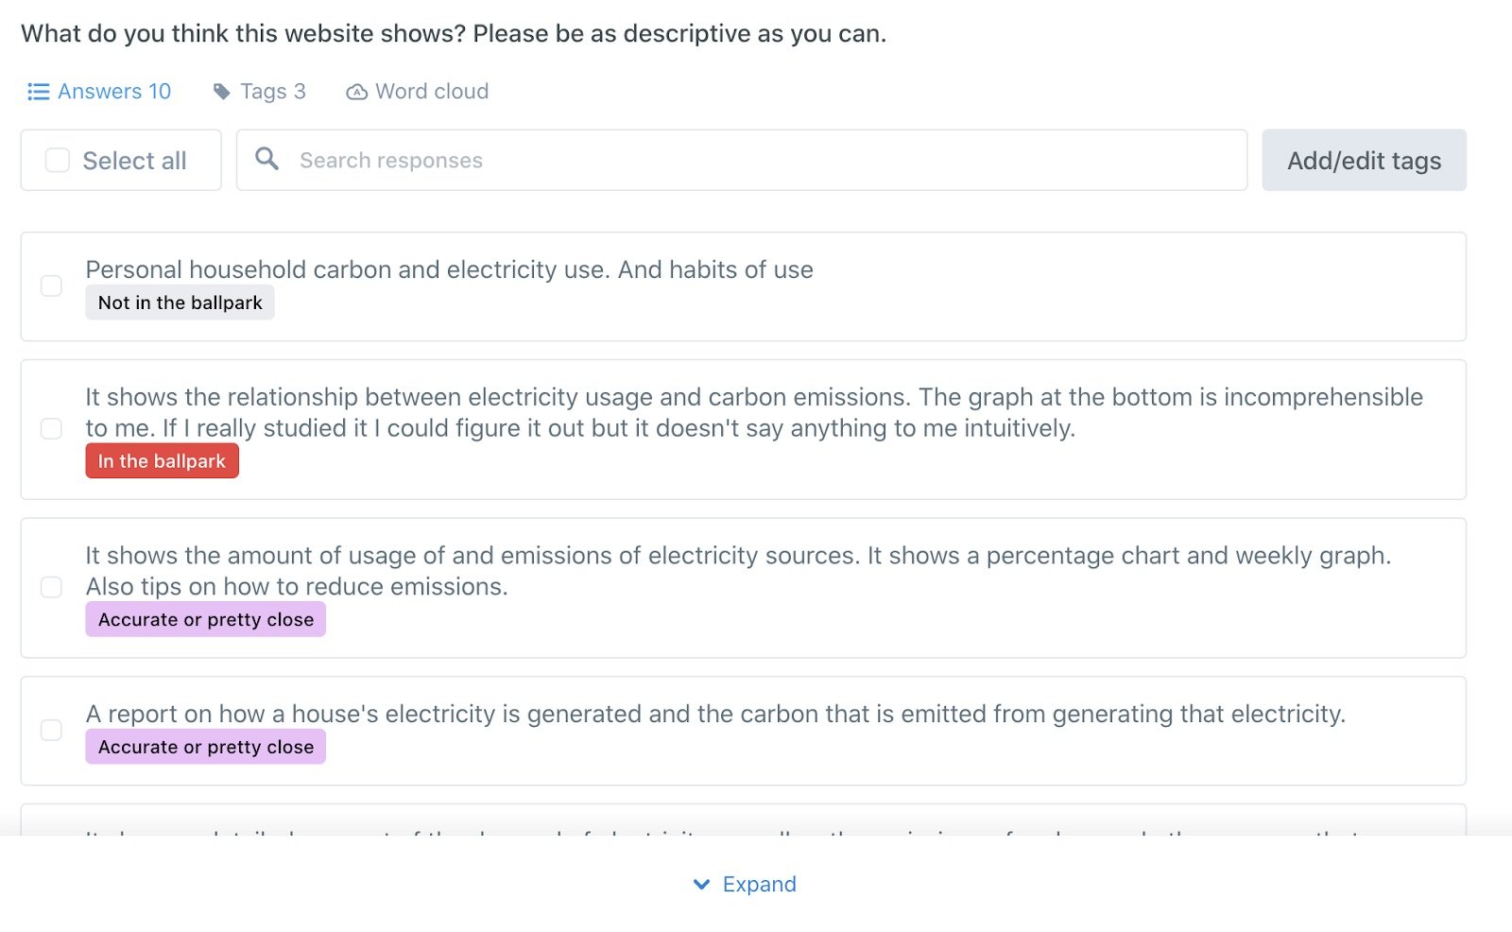Image resolution: width=1512 pixels, height=932 pixels.
Task: Click the Word cloud icon
Action: click(x=356, y=92)
